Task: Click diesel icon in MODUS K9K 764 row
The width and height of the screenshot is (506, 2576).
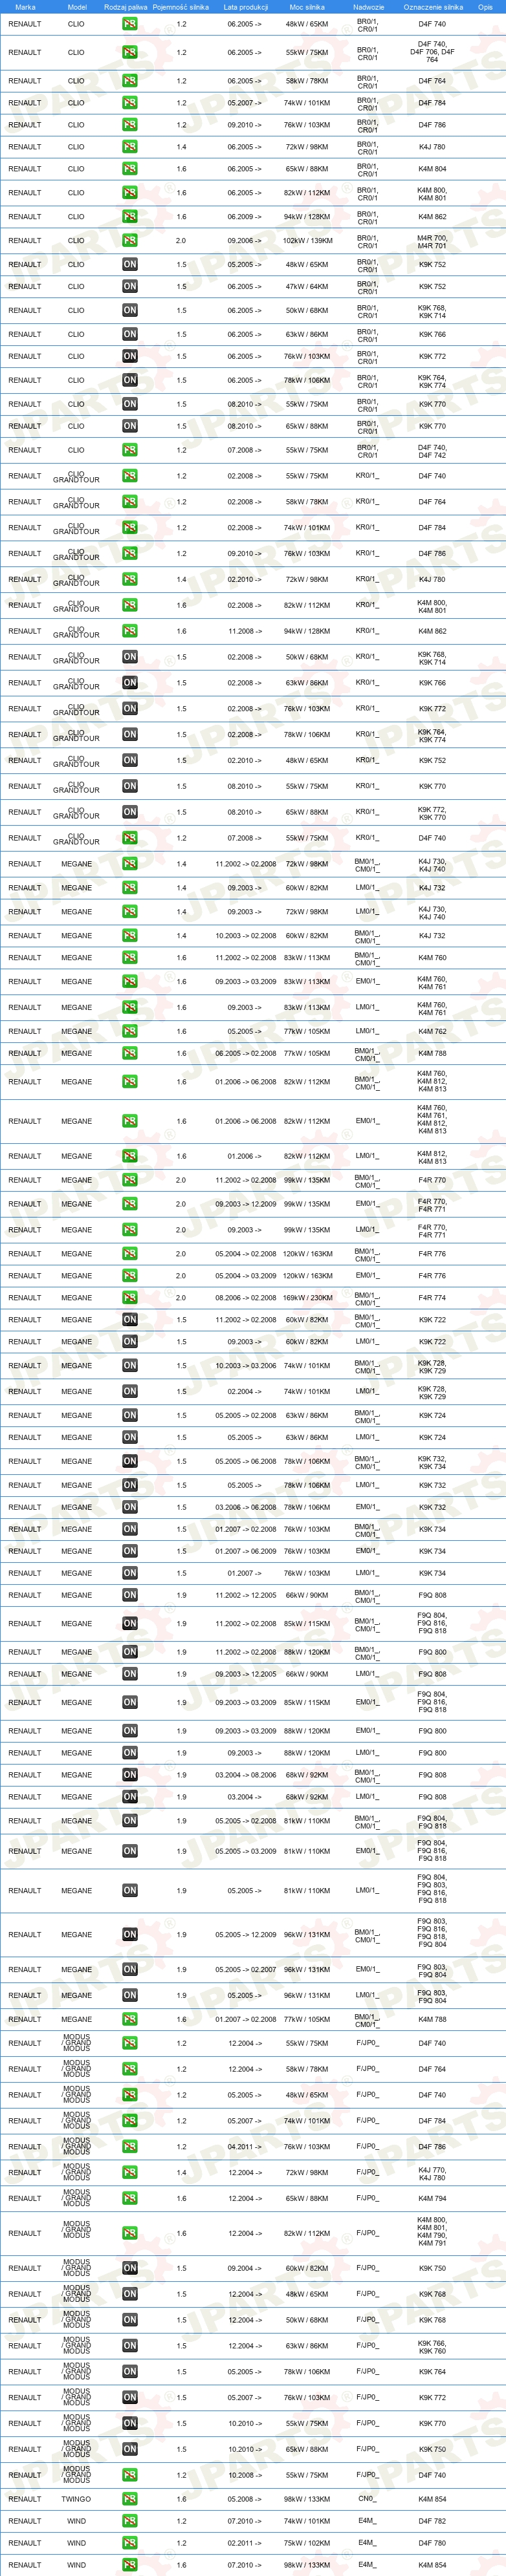Action: (130, 2372)
